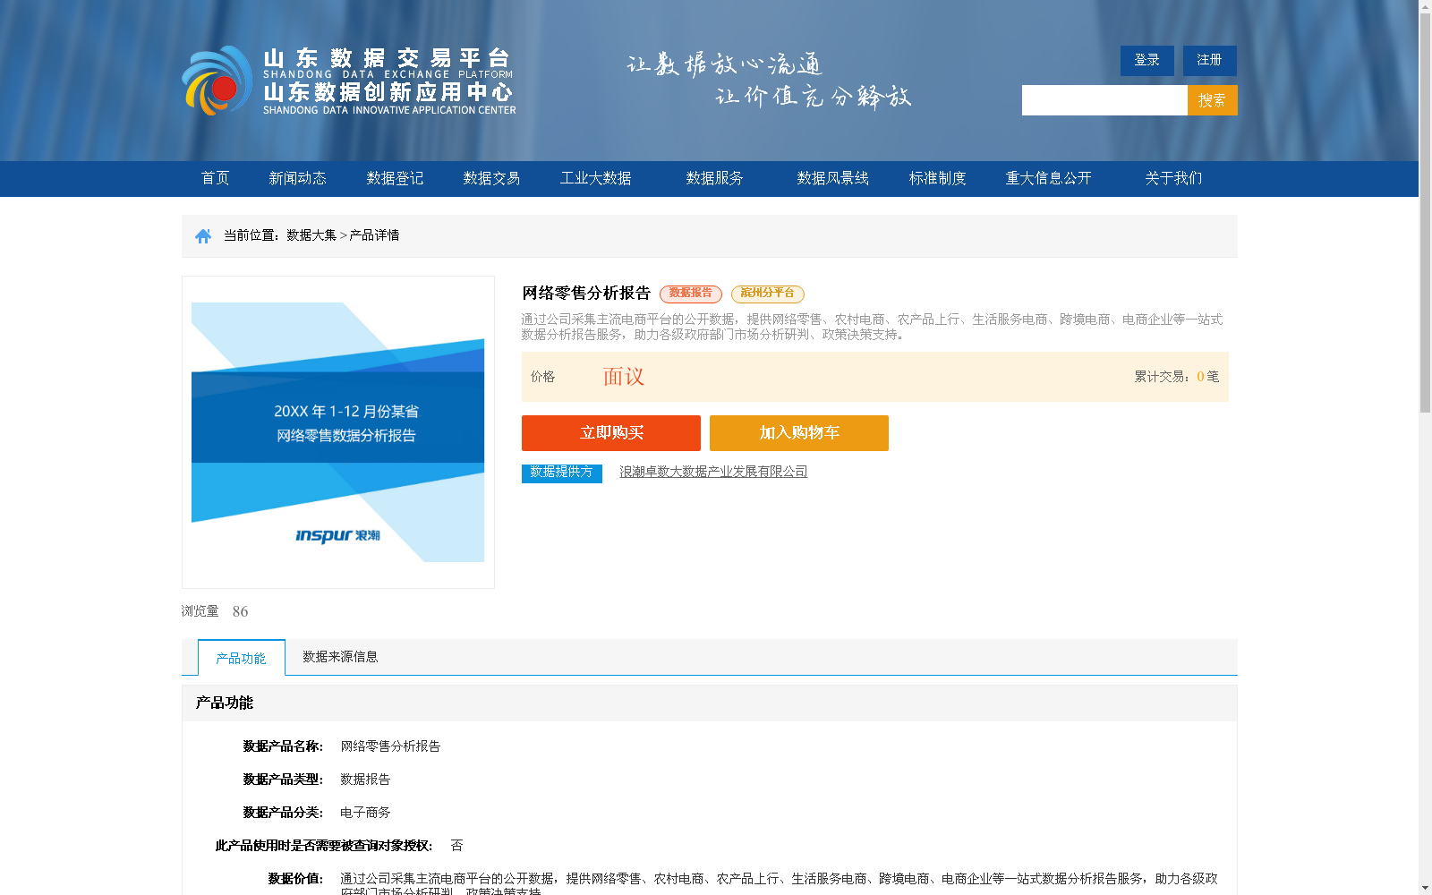The width and height of the screenshot is (1432, 895).
Task: Switch to the 数据来源信息 tab
Action: [x=340, y=657]
